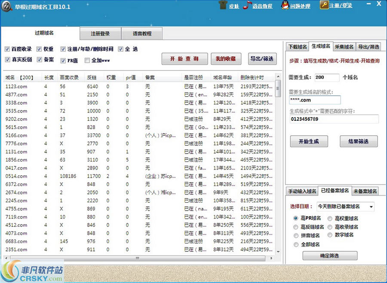Click the app logo in title bar
Image resolution: width=387 pixels, height=283 pixels.
[x=6, y=6]
